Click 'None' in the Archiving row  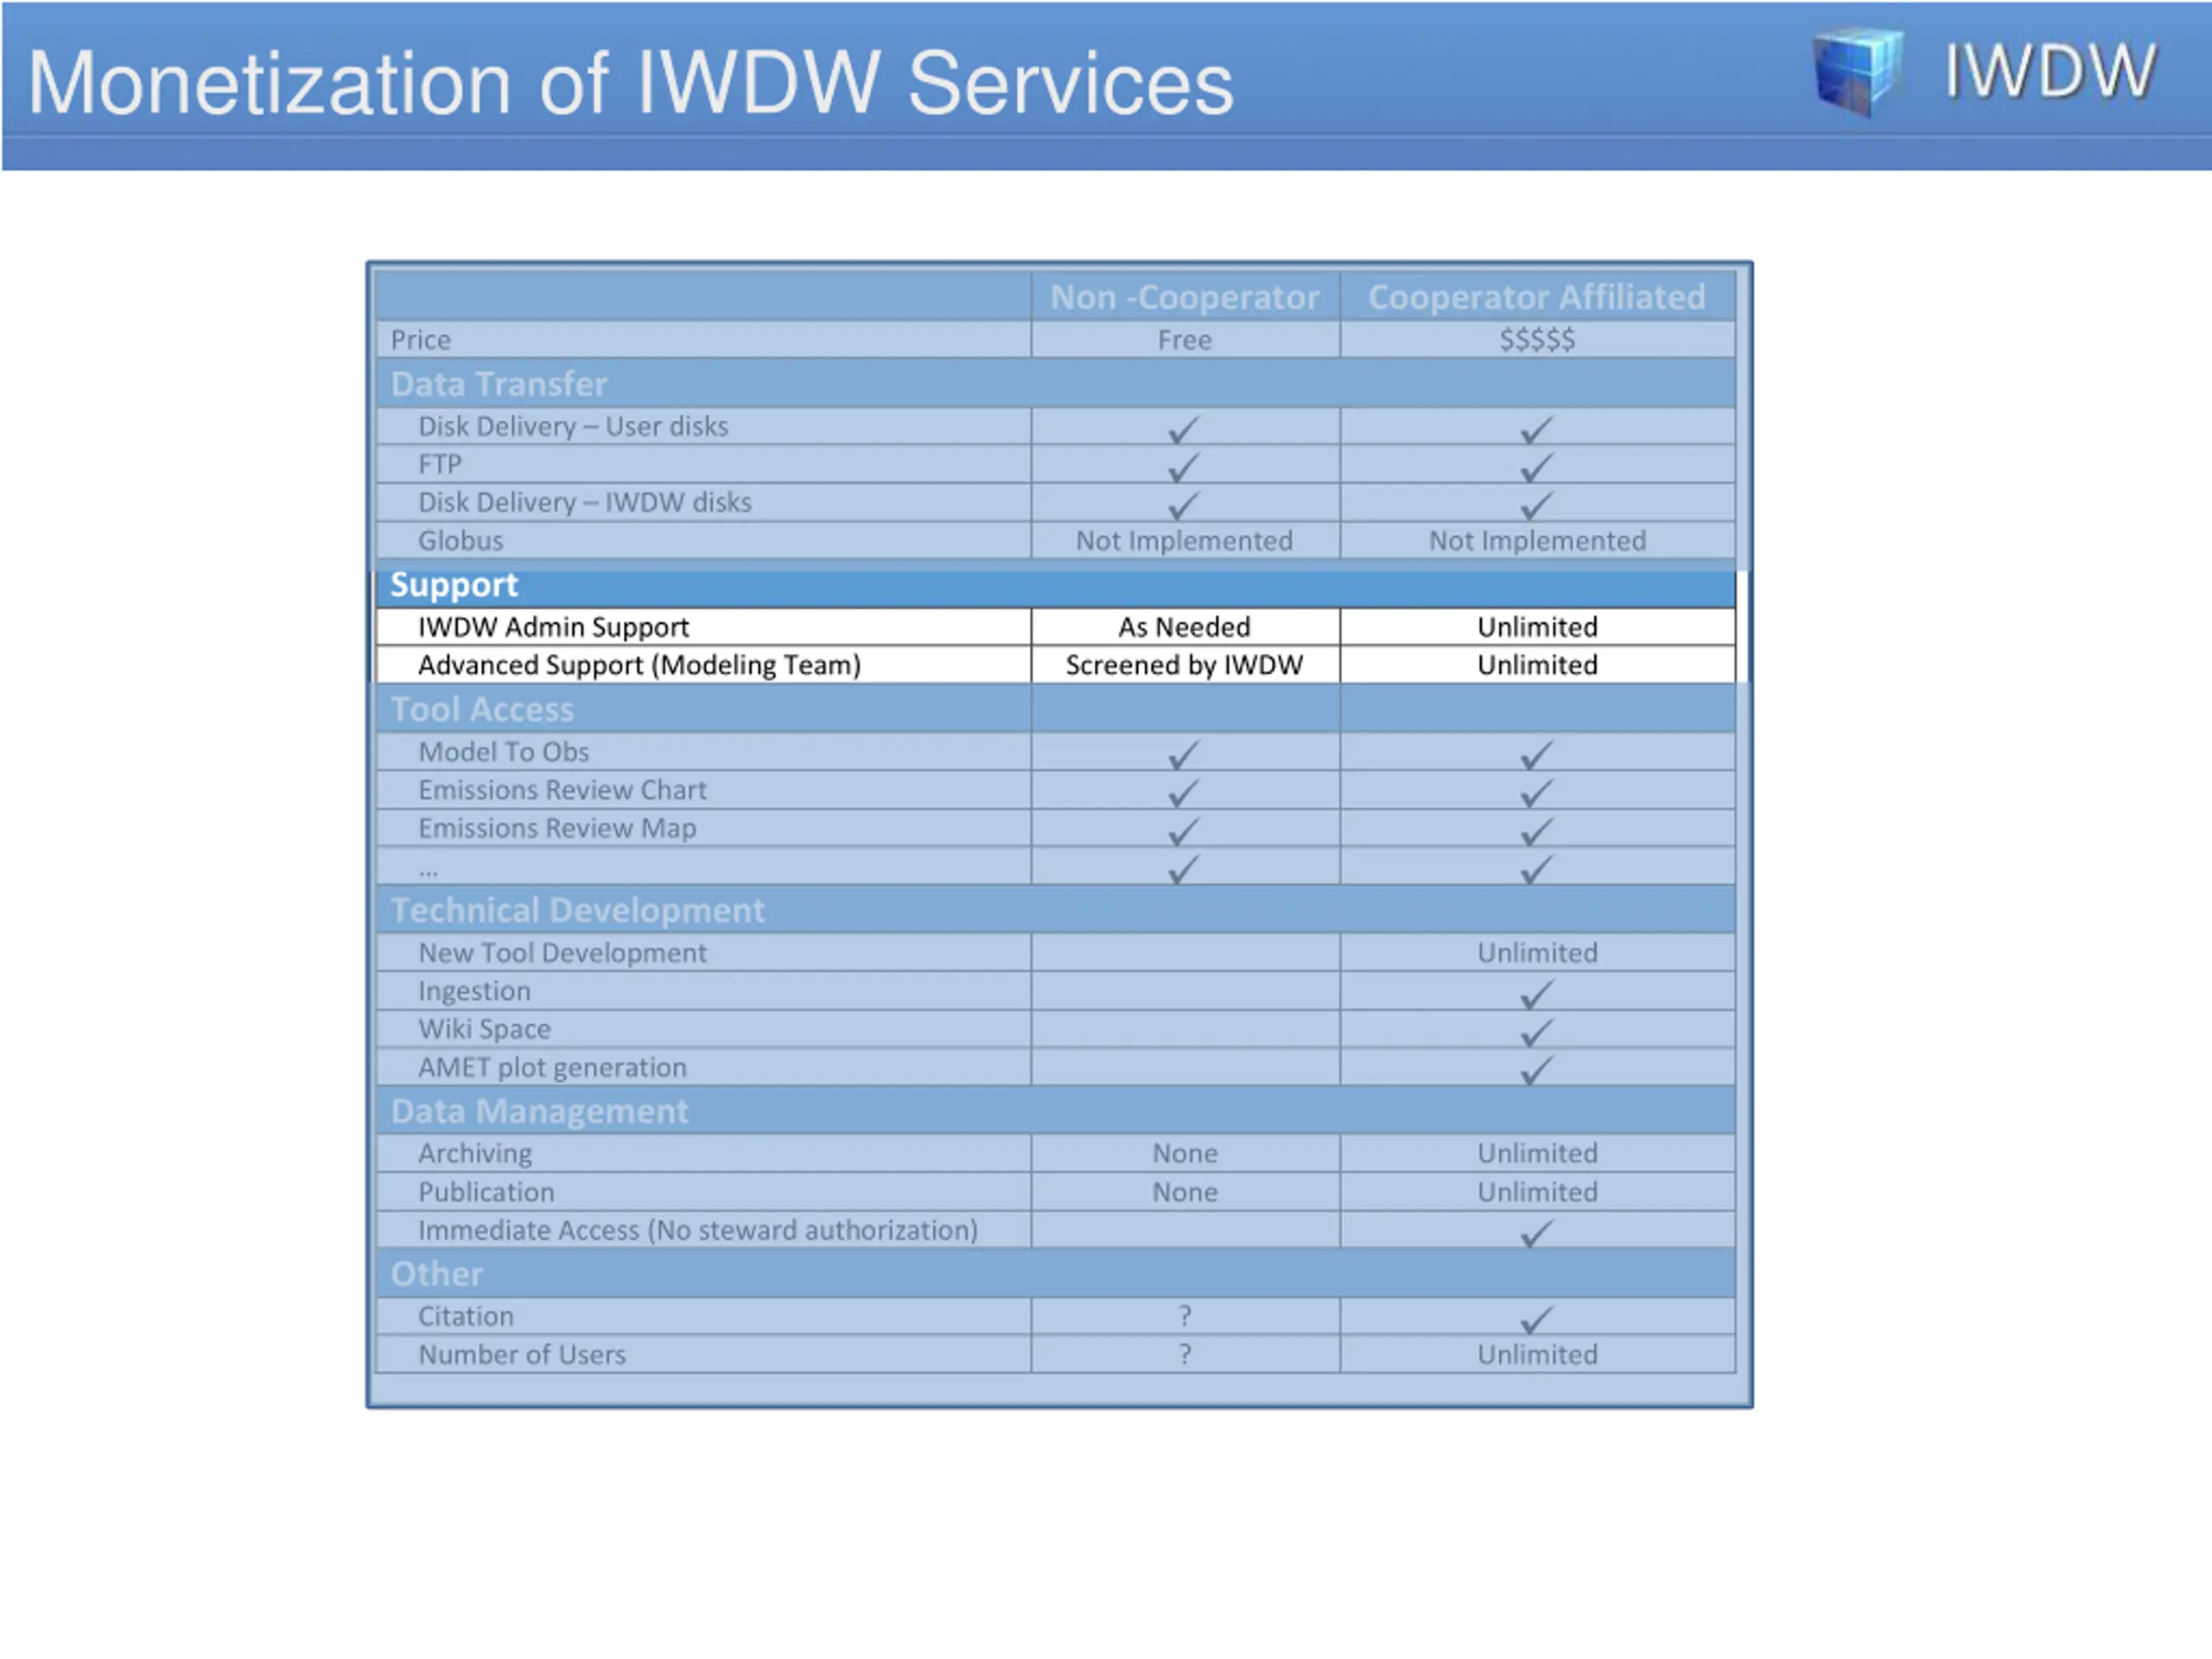click(x=1185, y=1154)
